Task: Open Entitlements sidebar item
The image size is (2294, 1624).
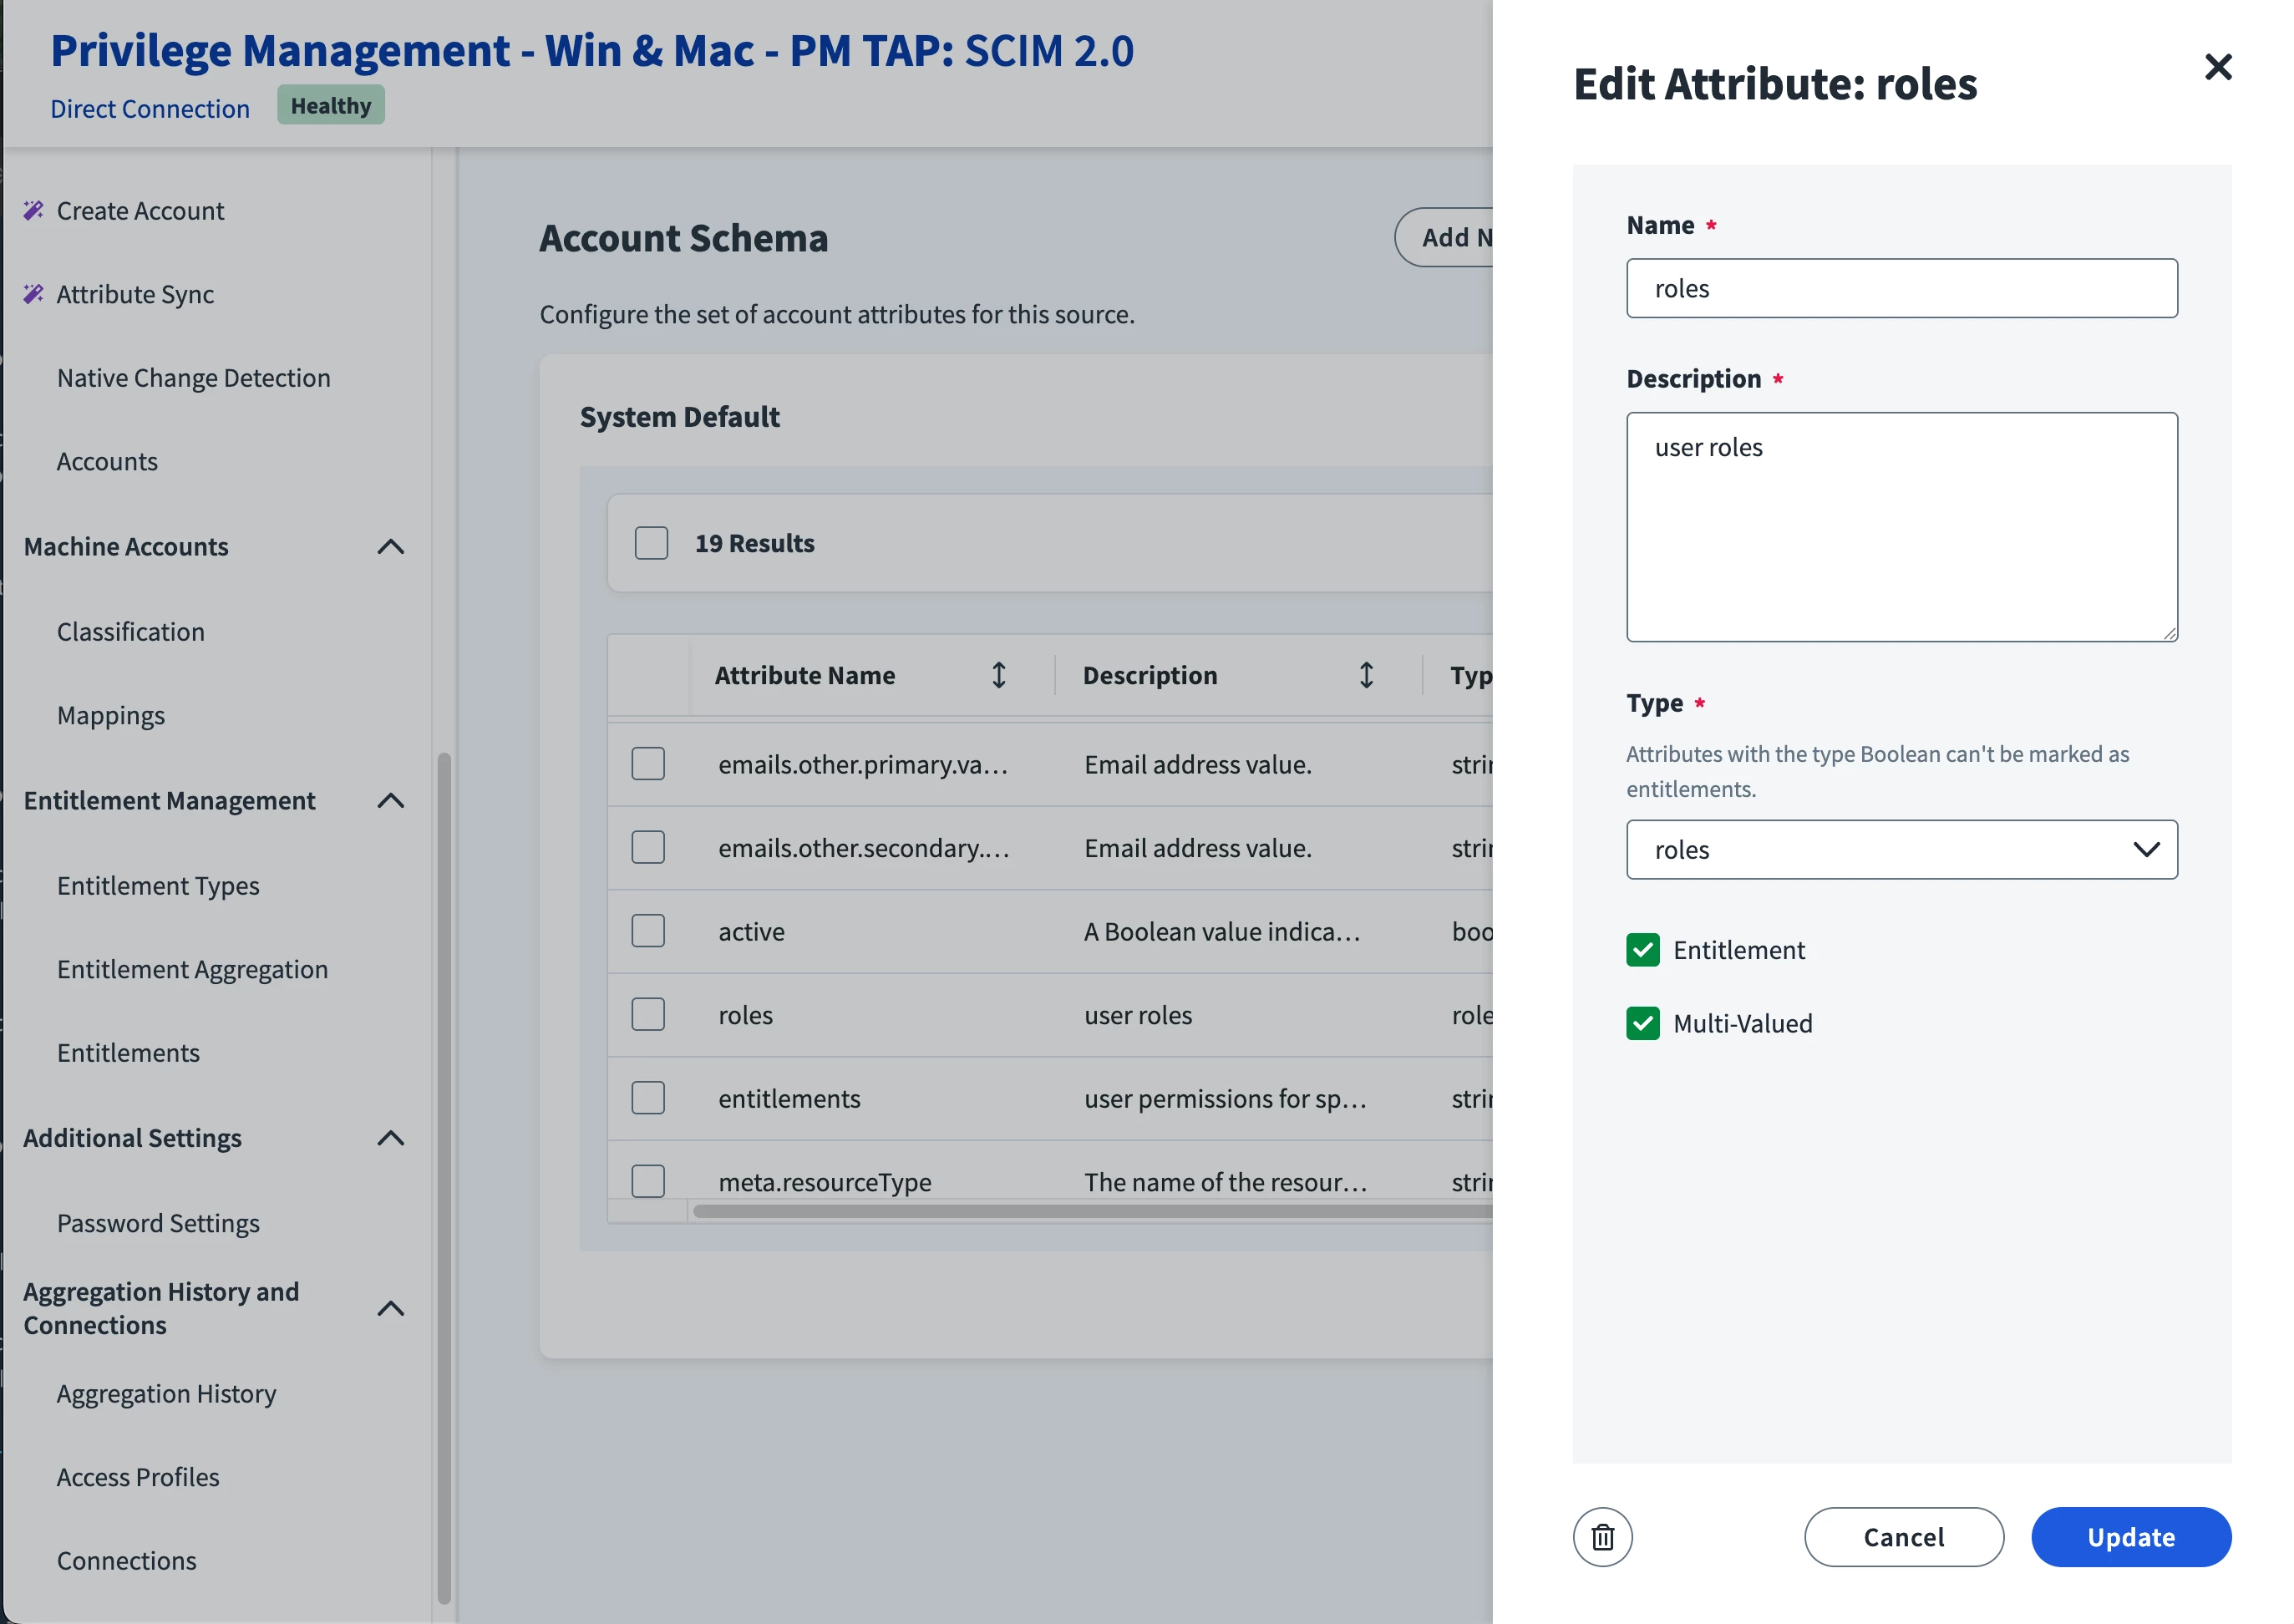Action: pos(128,1052)
